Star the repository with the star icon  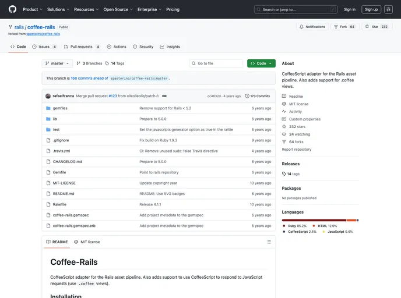click(x=367, y=26)
